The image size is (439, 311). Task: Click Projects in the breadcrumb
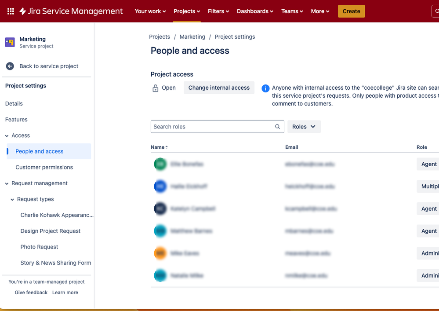click(160, 37)
